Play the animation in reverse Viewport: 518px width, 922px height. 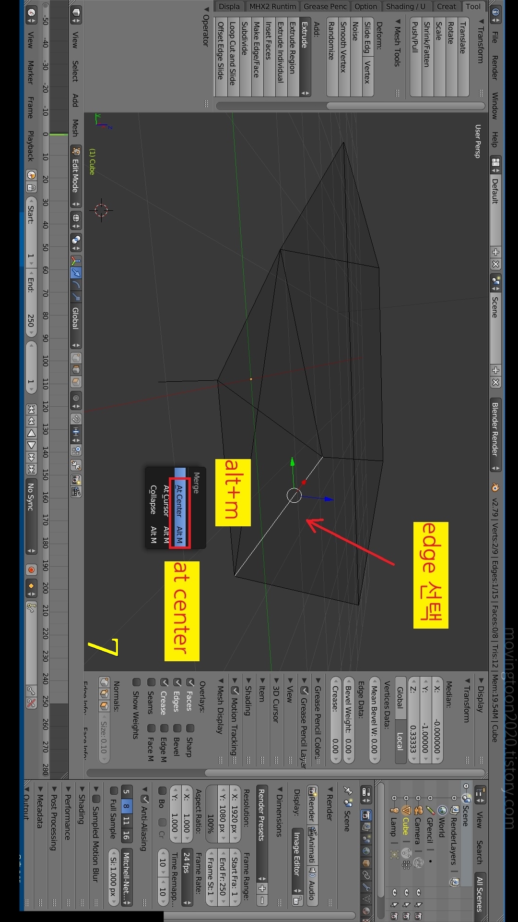pyautogui.click(x=31, y=433)
